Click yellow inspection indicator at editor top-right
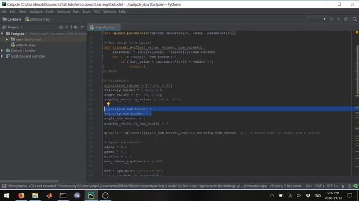This screenshot has height=201, width=359. point(357,32)
